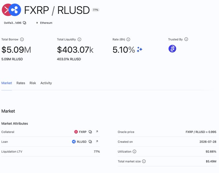Click the sparkle icon next to 5.10%
Screen dimensions: 219x173
click(x=139, y=50)
